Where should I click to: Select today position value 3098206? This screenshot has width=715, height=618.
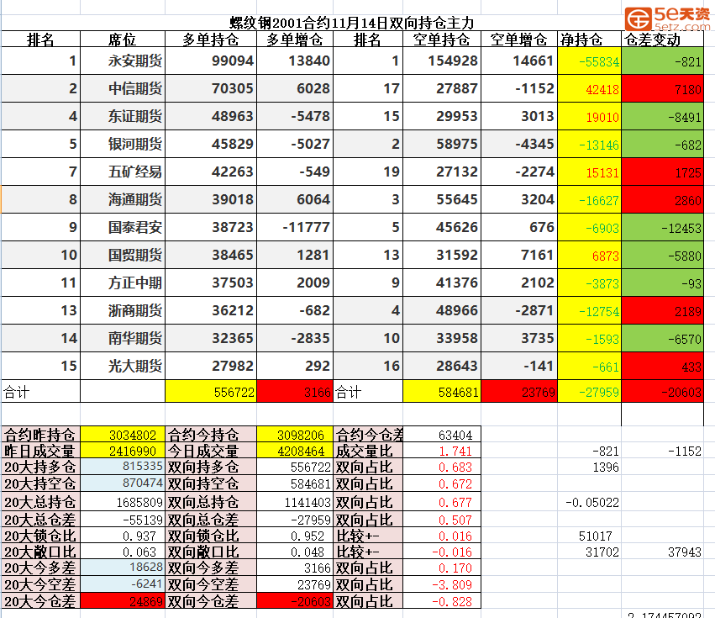295,435
